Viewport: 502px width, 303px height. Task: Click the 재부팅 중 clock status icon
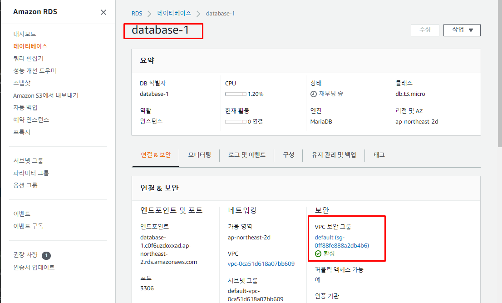click(314, 94)
